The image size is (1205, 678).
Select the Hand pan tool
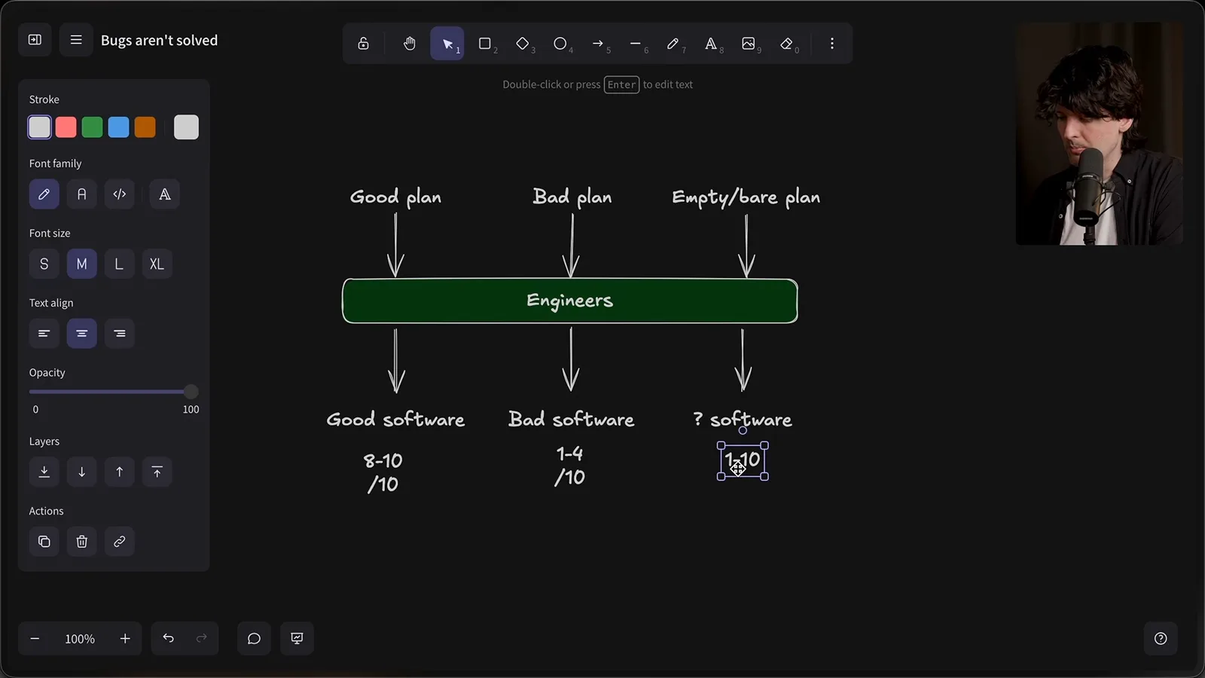coord(409,44)
